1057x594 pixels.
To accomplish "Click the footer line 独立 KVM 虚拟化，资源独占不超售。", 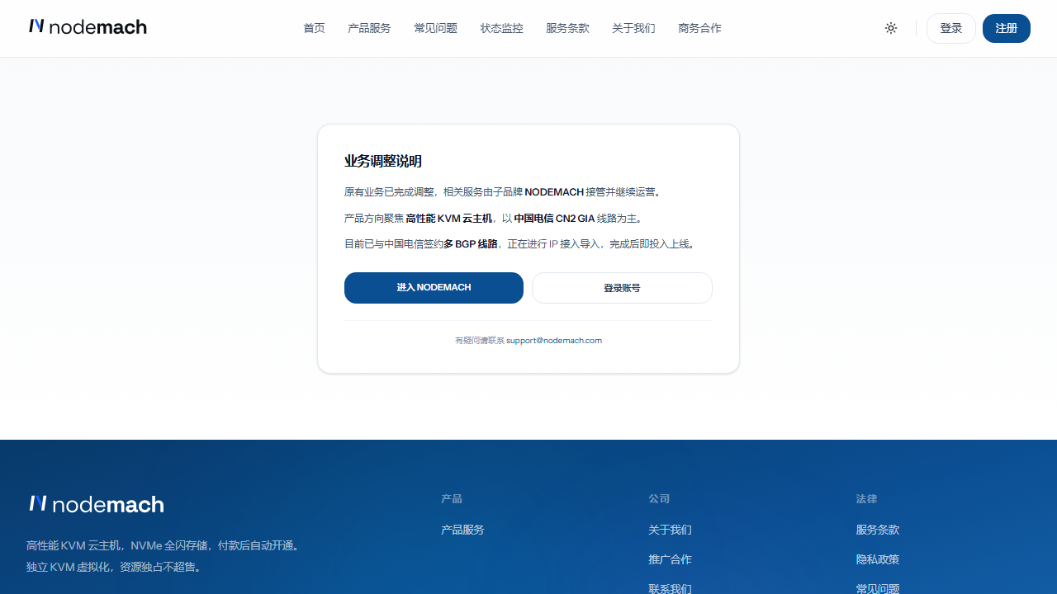I will pos(116,568).
